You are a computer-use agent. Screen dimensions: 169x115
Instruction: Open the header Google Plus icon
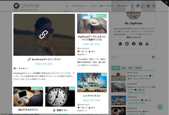(x=143, y=6)
